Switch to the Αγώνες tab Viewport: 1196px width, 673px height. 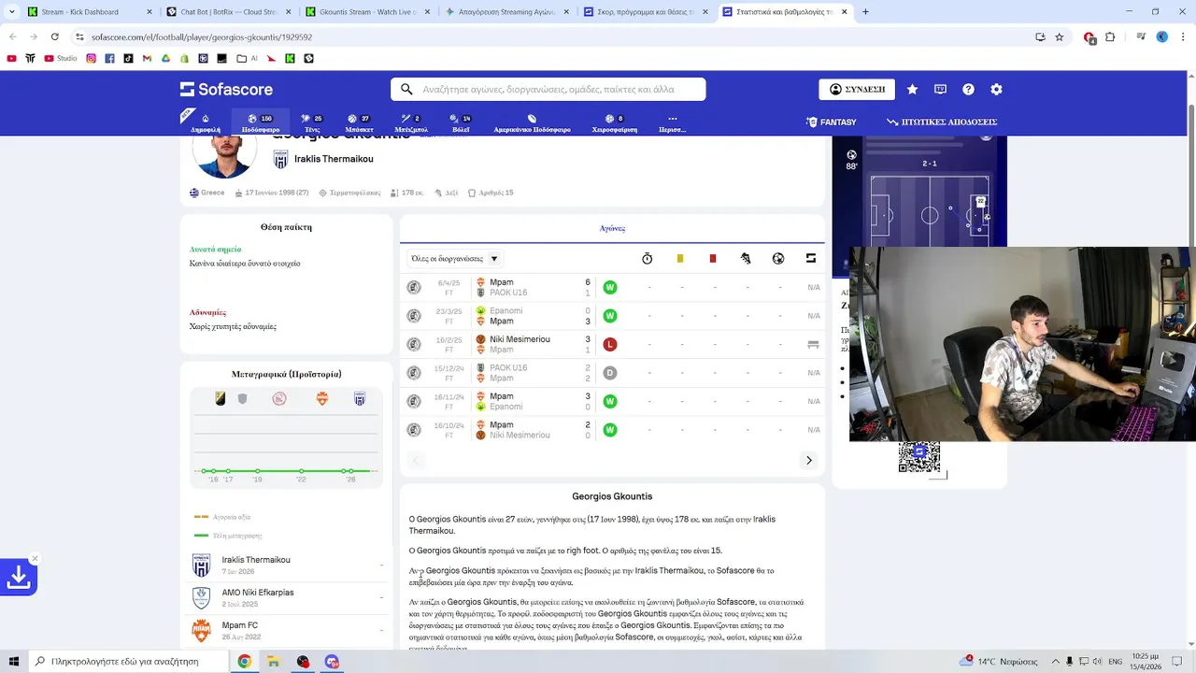[x=612, y=228]
